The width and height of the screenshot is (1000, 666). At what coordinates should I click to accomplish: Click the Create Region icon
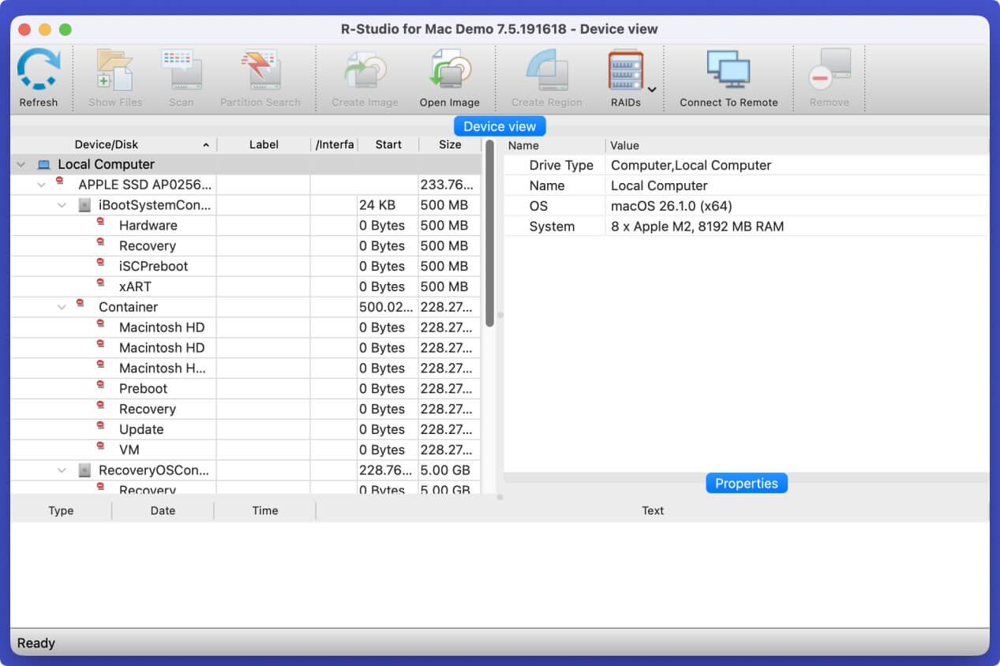[x=546, y=71]
